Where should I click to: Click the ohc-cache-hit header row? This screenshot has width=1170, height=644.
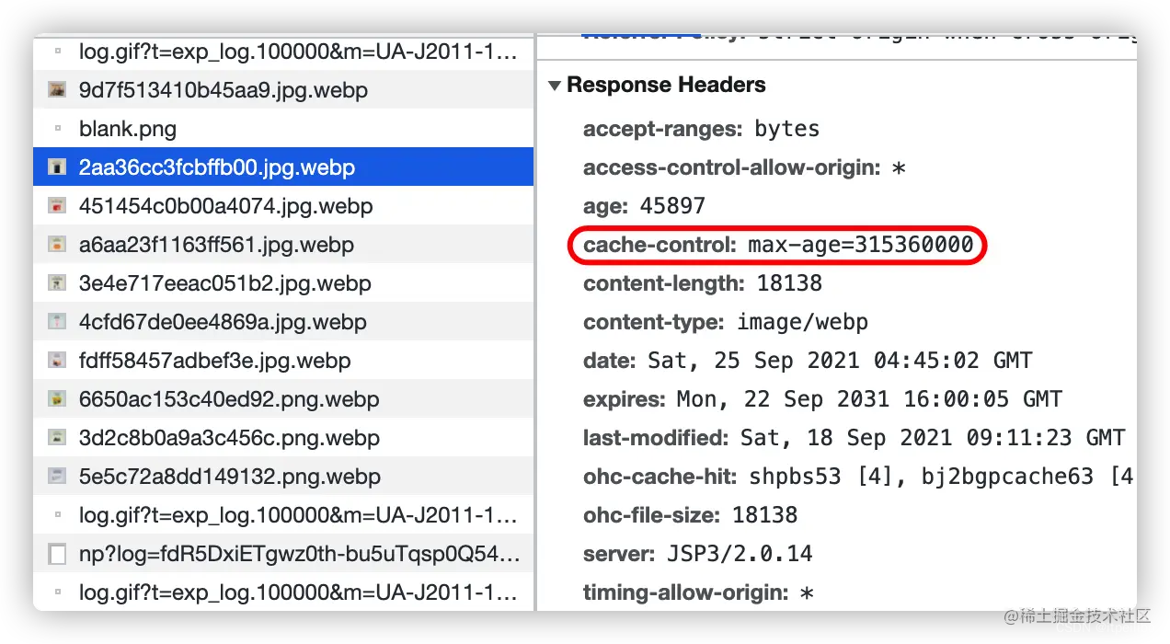click(x=858, y=477)
